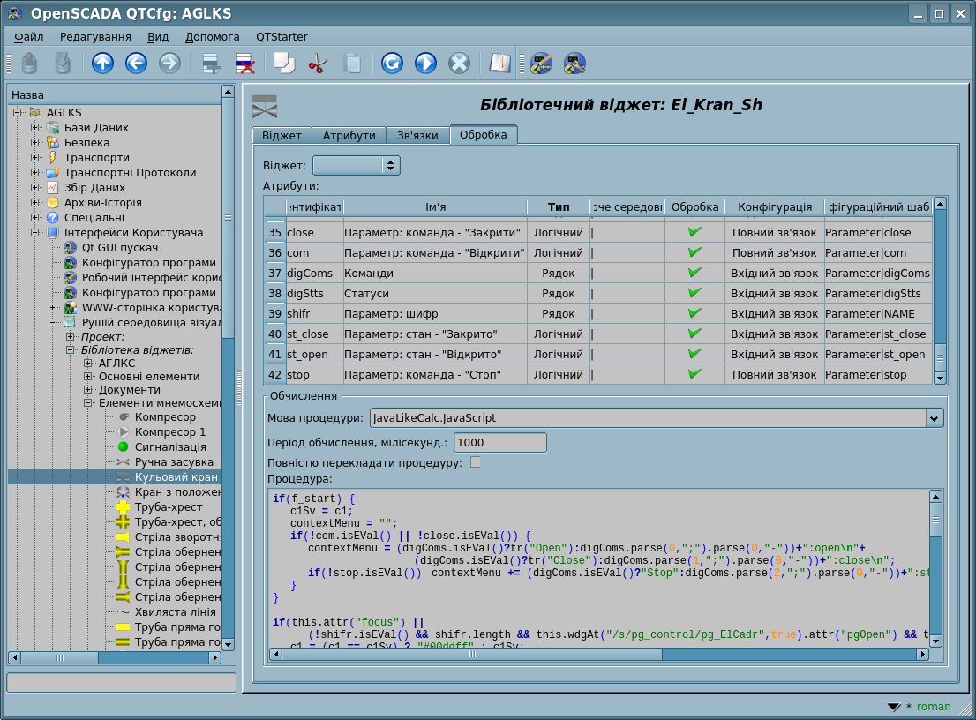
Task: Select the Труба-хрест tree item
Action: (168, 506)
